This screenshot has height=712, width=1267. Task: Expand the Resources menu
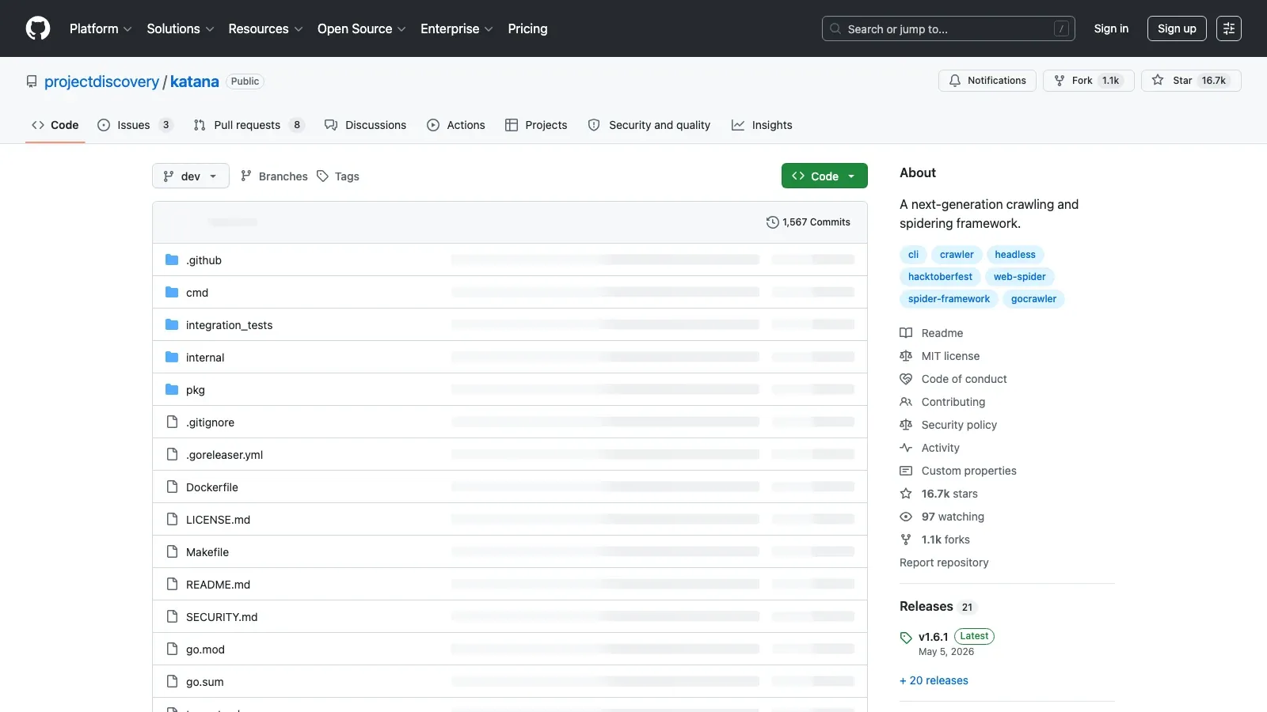pyautogui.click(x=265, y=28)
